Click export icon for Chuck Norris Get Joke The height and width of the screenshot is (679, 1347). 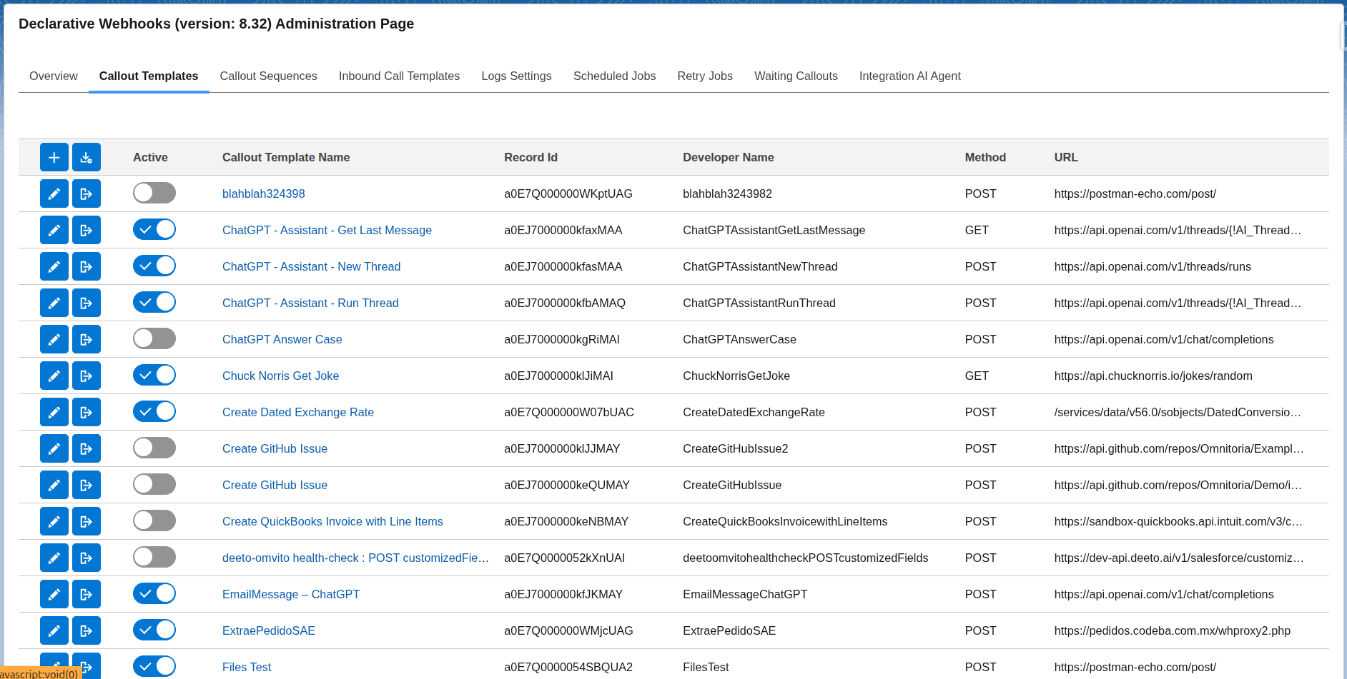point(86,376)
